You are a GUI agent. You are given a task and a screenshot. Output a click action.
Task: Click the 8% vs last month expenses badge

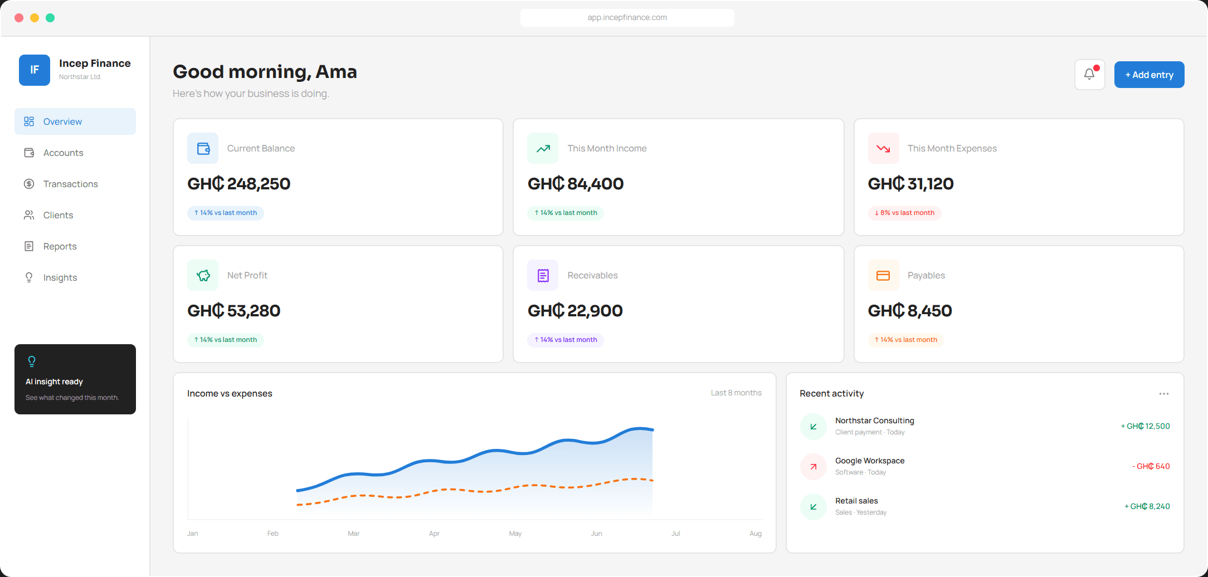(904, 213)
